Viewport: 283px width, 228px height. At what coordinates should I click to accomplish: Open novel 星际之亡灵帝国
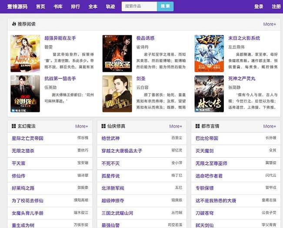[x=28, y=138]
